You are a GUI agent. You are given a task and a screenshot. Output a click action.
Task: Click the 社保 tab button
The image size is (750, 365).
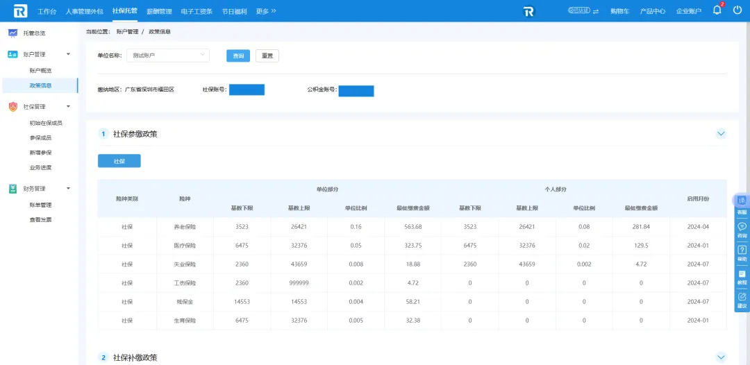[119, 161]
